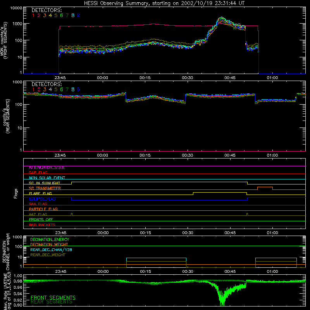Image resolution: width=310 pixels, height=310 pixels.
Task: Click DETECTORS: label in front segments panel
Action: pos(46,10)
